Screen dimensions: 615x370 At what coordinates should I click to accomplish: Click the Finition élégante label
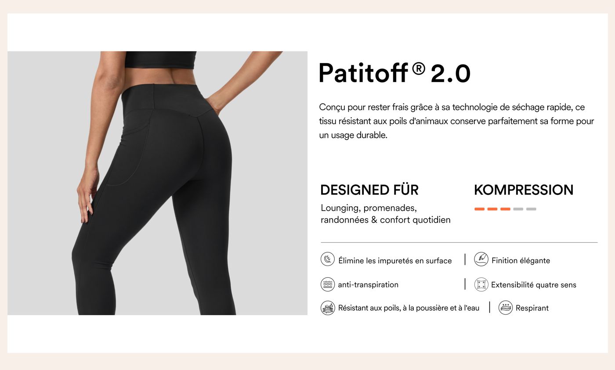pyautogui.click(x=521, y=260)
